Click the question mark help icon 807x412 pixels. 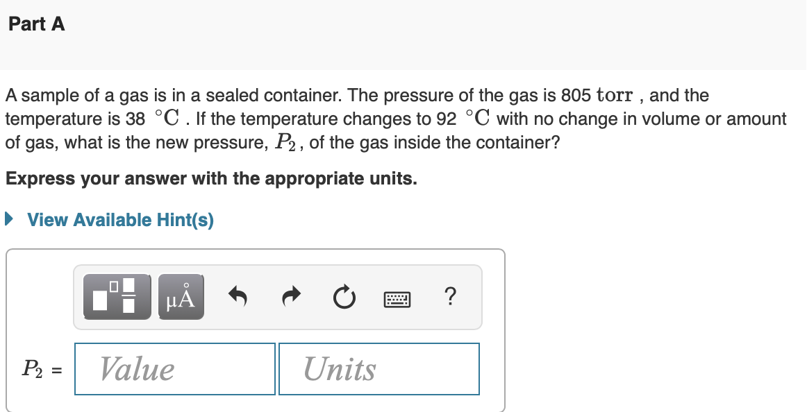click(450, 297)
